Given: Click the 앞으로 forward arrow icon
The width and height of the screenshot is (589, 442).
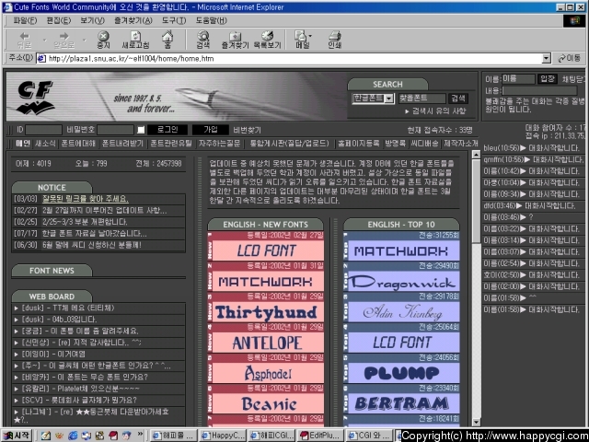Looking at the screenshot, I should click(x=64, y=40).
